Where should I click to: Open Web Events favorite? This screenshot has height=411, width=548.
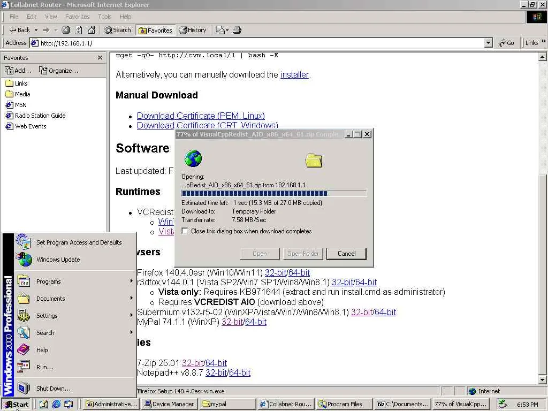tap(26, 126)
